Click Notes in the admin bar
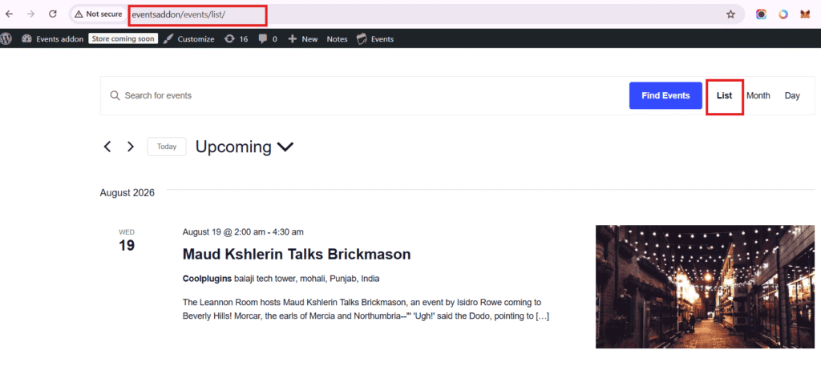This screenshot has height=382, width=821. point(338,38)
